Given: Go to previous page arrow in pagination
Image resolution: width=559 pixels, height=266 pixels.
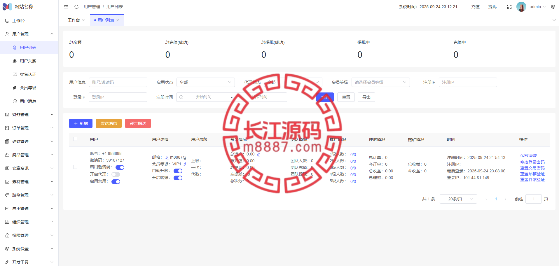Looking at the screenshot, I should [486, 199].
